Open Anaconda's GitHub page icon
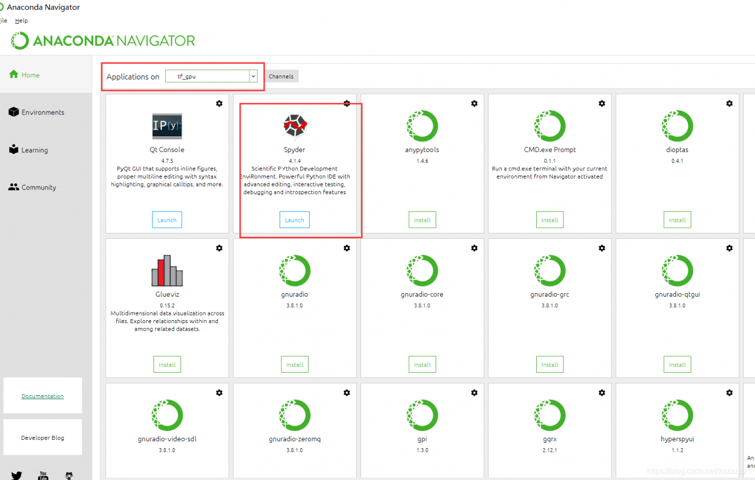 point(70,475)
